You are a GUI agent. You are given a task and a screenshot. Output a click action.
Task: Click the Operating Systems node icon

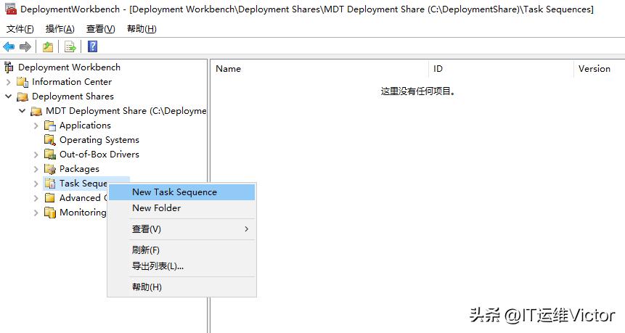coord(50,140)
